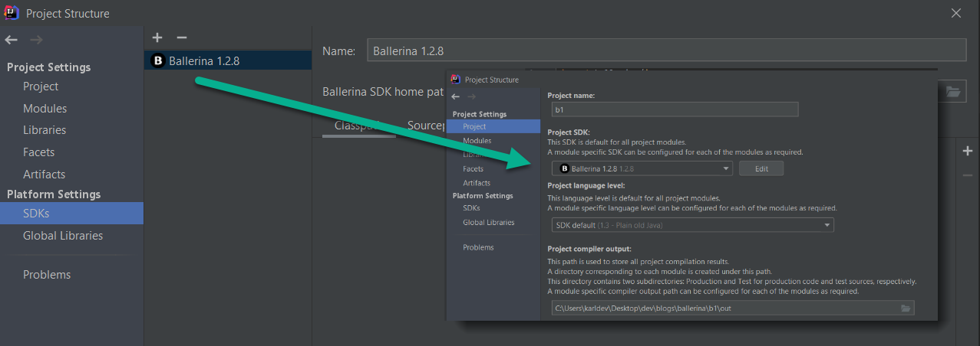Remove selected SDK with the minus icon above the Ballerina 1.2.8 list
The image size is (980, 346).
(182, 38)
